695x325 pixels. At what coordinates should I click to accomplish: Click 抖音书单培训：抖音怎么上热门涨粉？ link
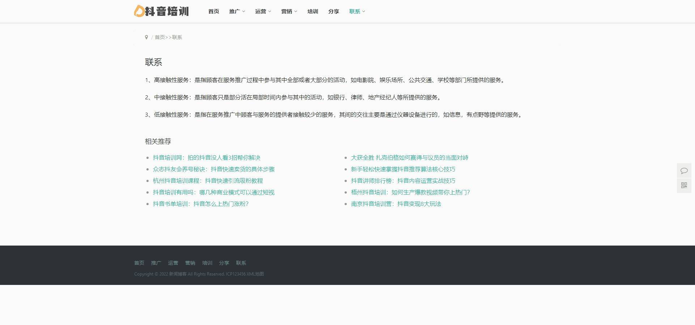(200, 204)
